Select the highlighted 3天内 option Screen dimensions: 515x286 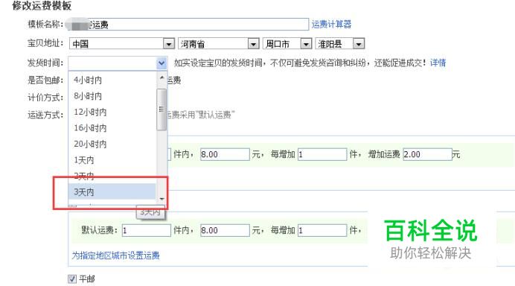[112, 191]
